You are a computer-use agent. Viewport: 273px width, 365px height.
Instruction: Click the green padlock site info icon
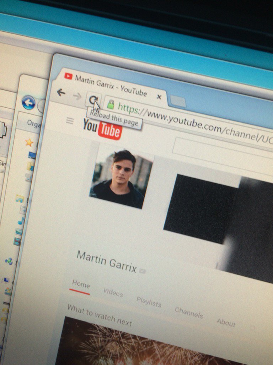[x=111, y=105]
